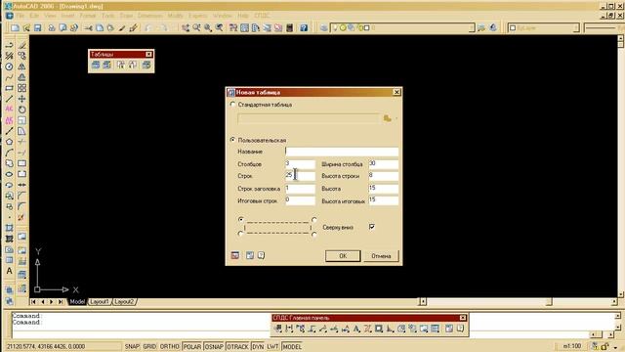Click the folder icon beside standard table field
This screenshot has height=352, width=625.
pos(387,118)
